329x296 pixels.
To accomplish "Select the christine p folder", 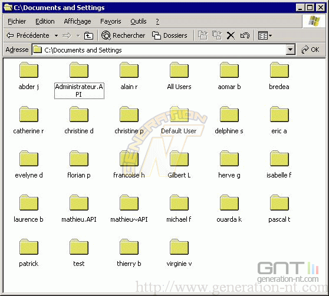I will pos(129,120).
